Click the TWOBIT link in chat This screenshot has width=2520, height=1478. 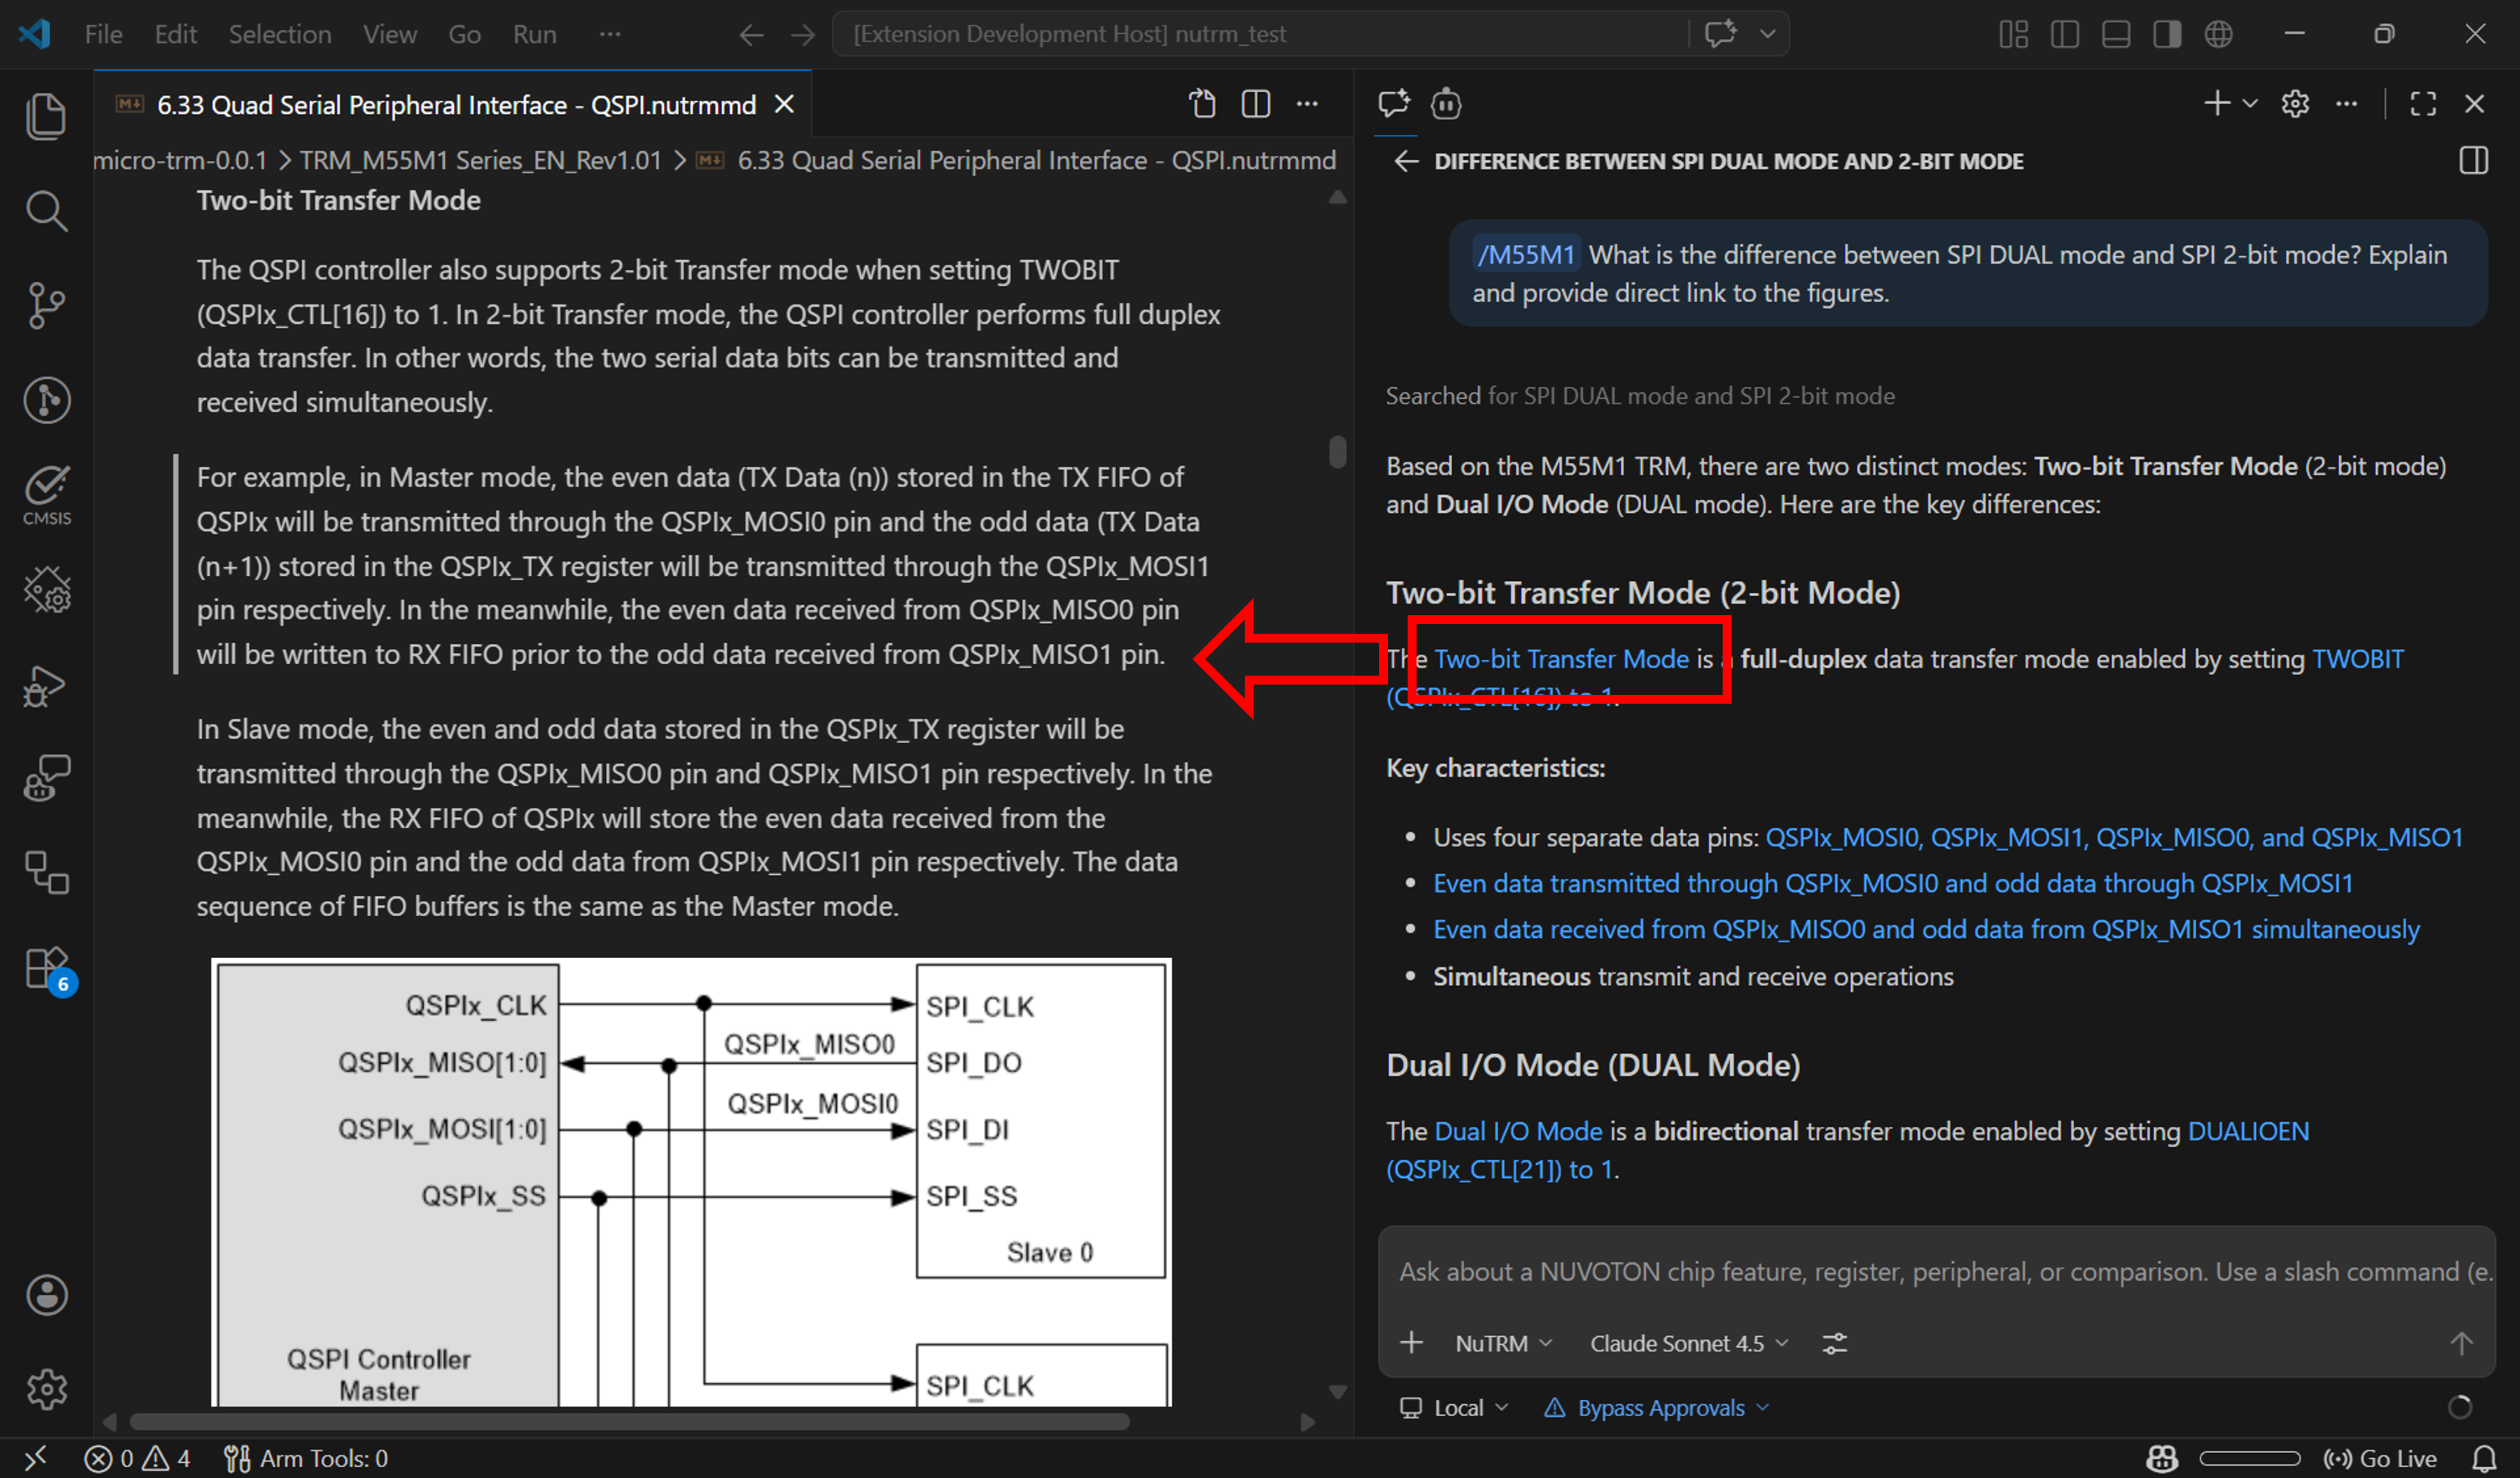point(2357,659)
